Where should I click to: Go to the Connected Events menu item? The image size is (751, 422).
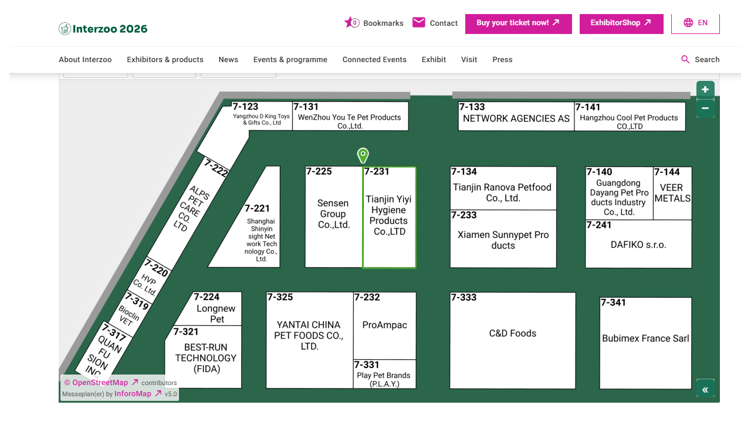pos(374,59)
